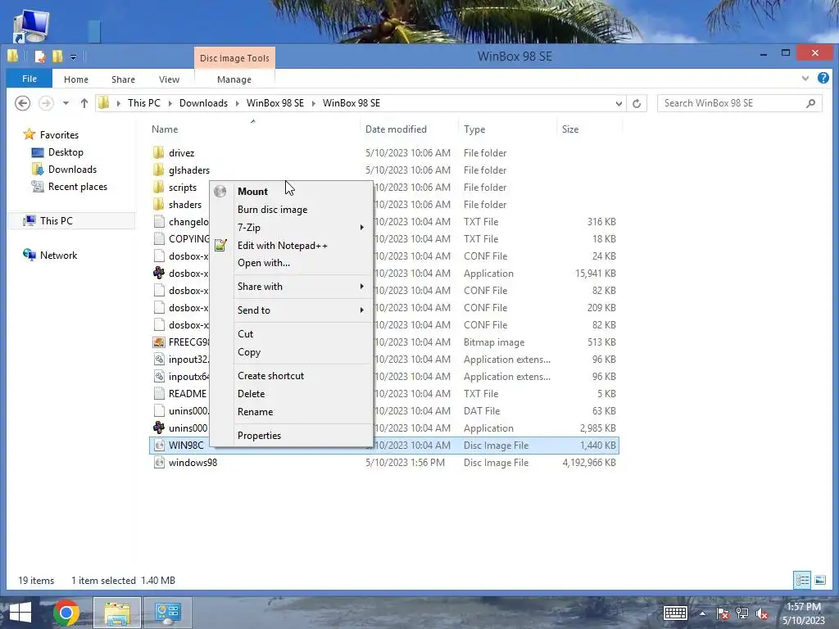Select Desktop in Favorites
Image resolution: width=839 pixels, height=629 pixels.
(66, 152)
